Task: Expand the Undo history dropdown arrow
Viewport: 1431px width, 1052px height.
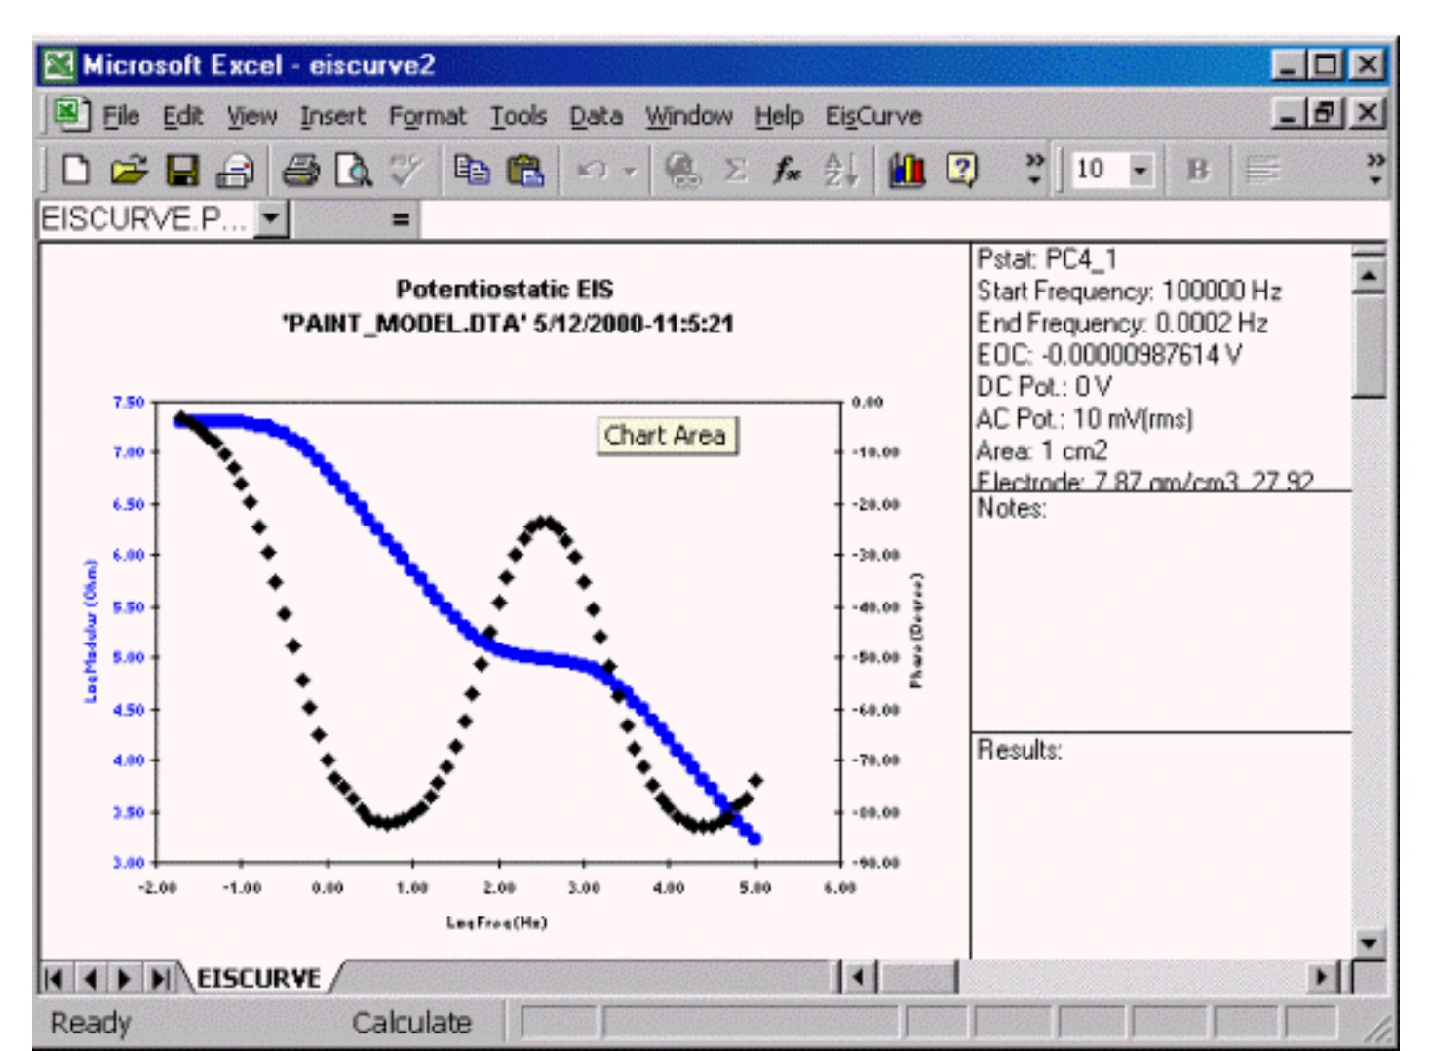Action: click(630, 171)
